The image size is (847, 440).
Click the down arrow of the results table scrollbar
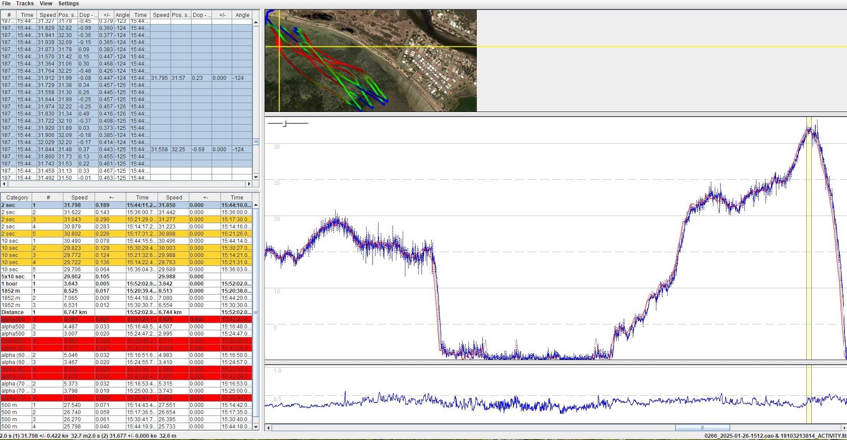click(256, 427)
